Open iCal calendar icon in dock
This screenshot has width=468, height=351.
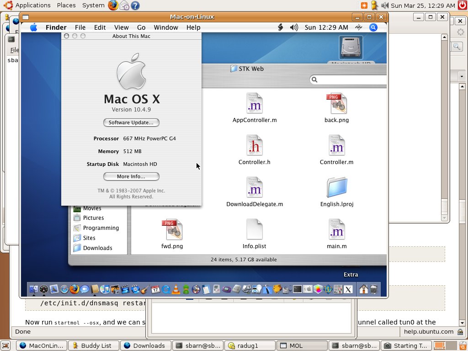[x=155, y=289]
